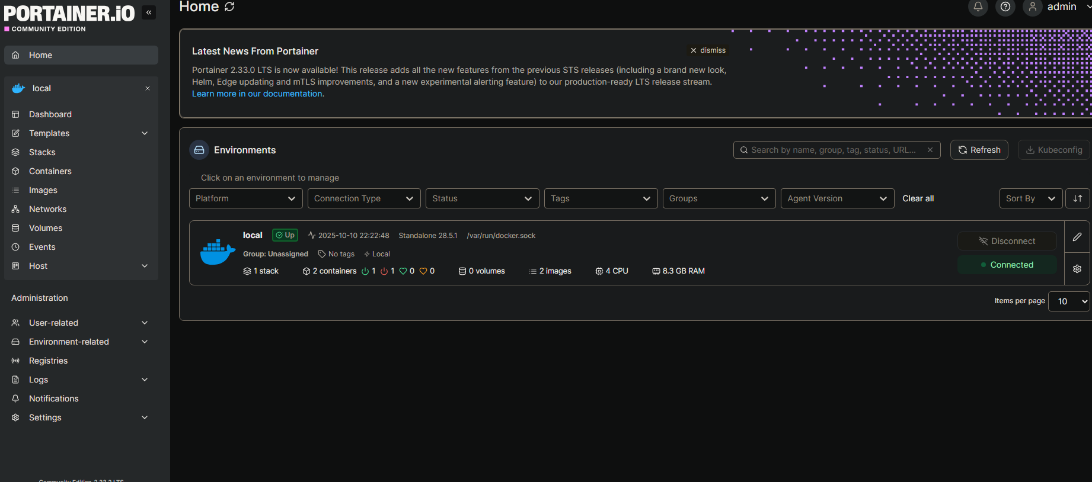1092x482 pixels.
Task: Expand the Environment-related admin menu
Action: [x=81, y=342]
